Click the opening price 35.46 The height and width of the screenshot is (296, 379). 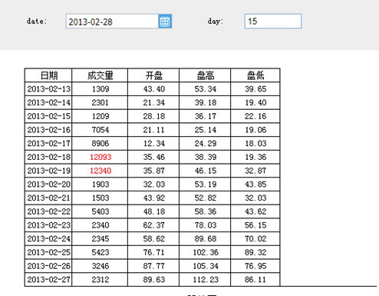coord(154,157)
